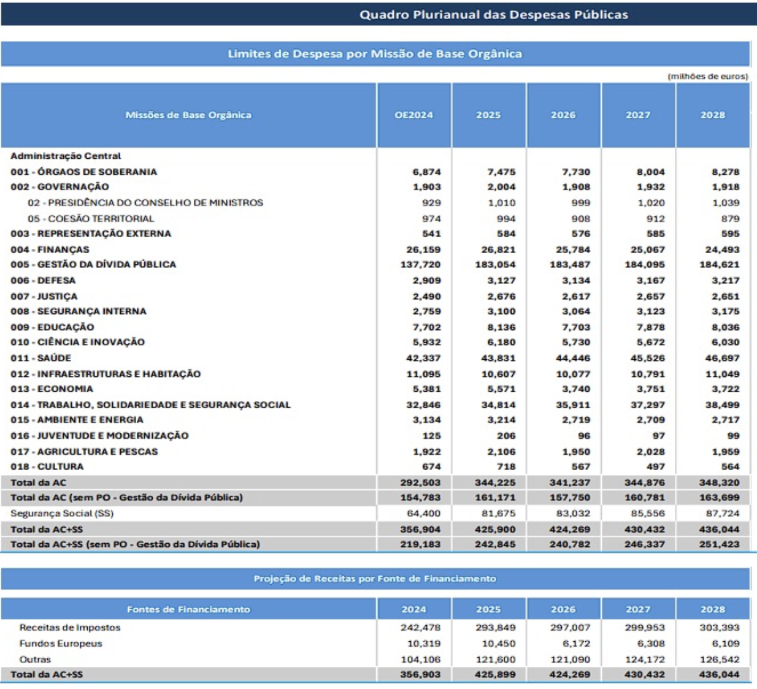Select the '015 - AMBIENTE E ENERGIA' label
Viewport: 757px width, 689px height.
click(77, 420)
